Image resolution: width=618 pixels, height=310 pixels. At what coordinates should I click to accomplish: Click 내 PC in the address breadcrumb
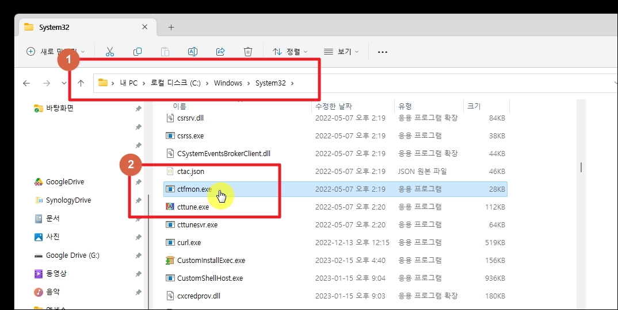[x=128, y=83]
